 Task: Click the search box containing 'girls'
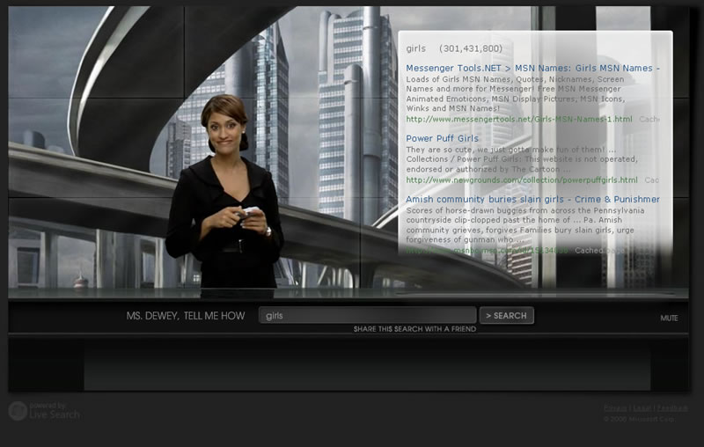367,316
